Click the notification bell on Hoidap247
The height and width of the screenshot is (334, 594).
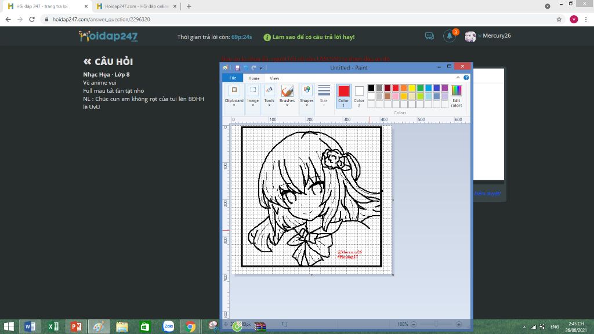[450, 36]
